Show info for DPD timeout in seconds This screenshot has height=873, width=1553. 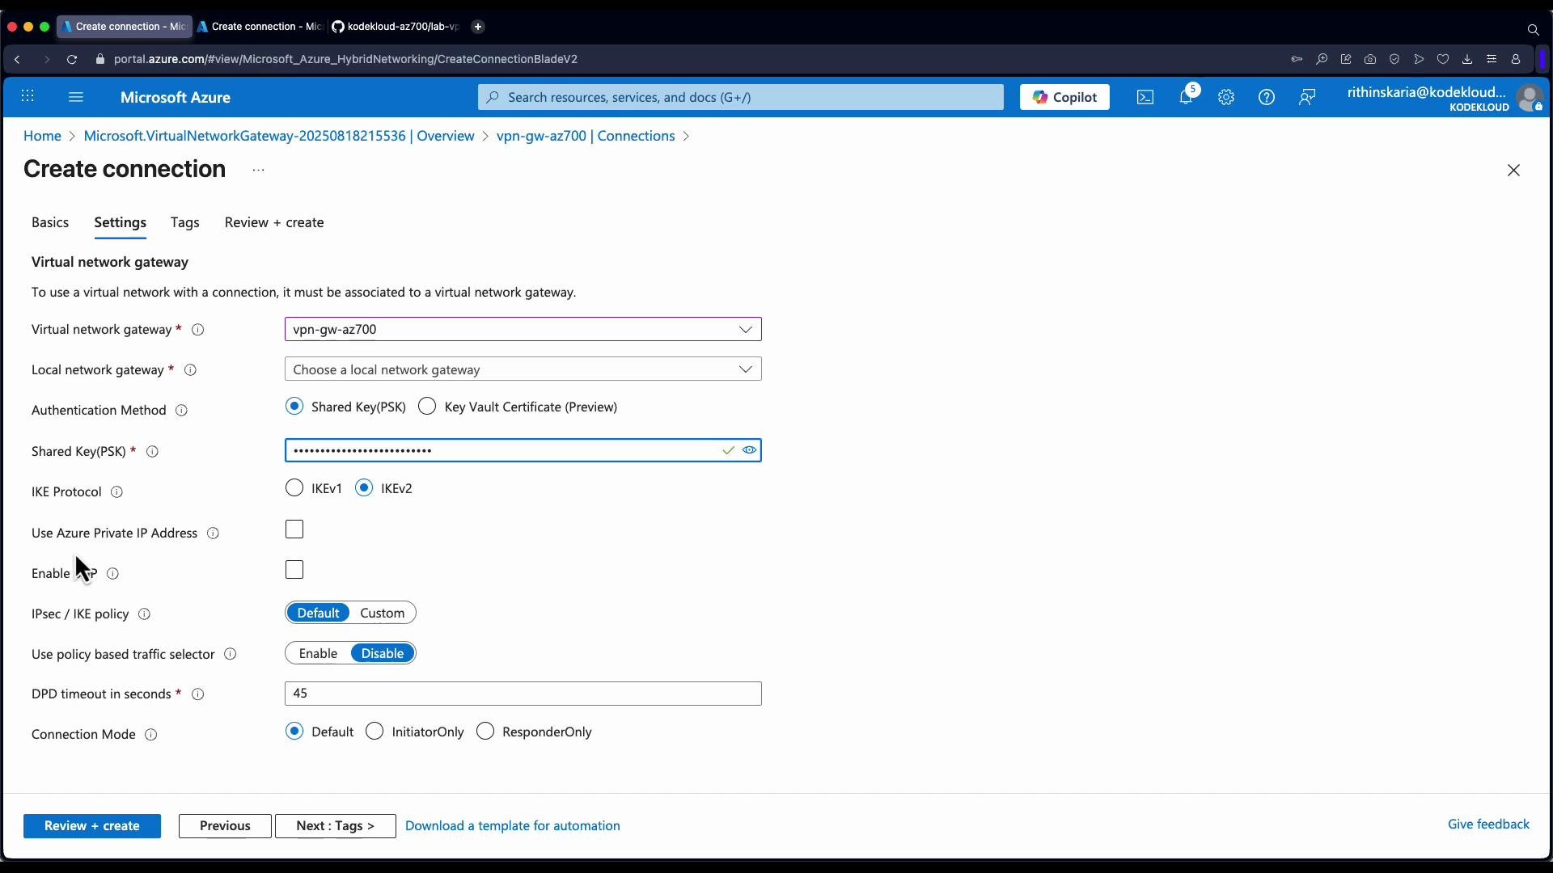tap(197, 694)
